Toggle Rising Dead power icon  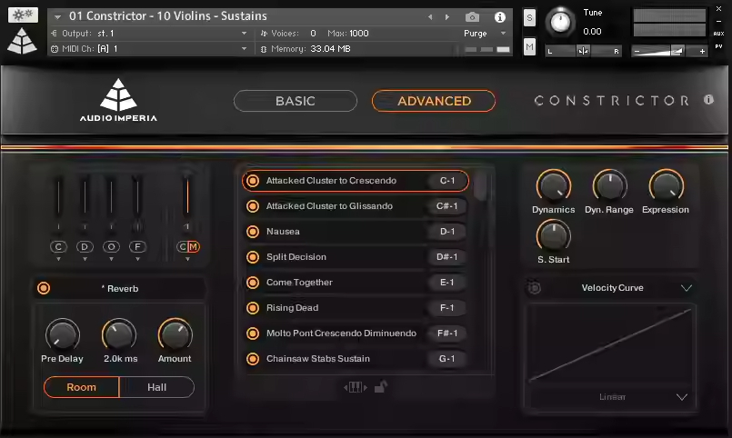[253, 308]
